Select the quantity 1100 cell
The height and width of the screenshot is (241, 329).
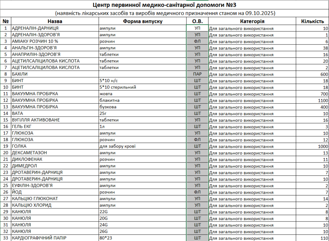tap(312, 100)
